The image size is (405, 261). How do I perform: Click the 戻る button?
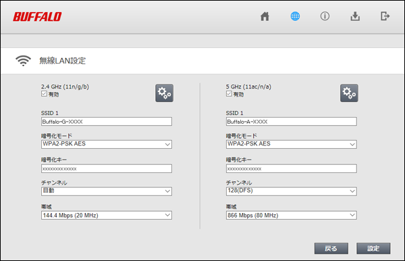(x=331, y=248)
